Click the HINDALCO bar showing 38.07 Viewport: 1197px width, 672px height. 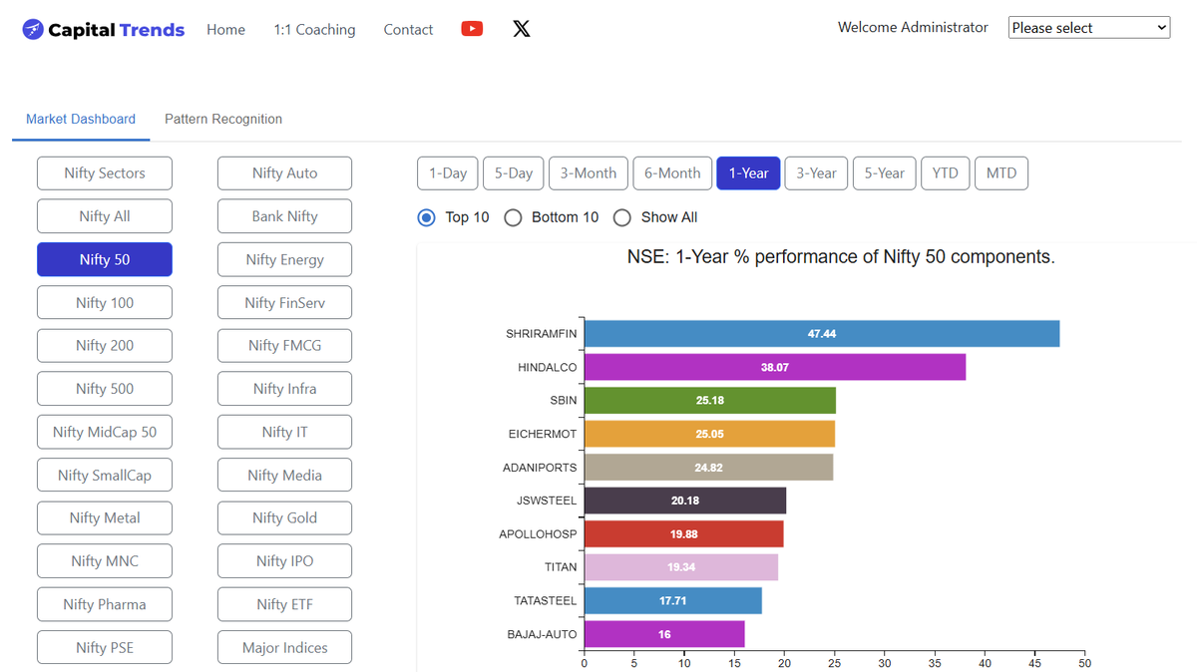tap(775, 367)
